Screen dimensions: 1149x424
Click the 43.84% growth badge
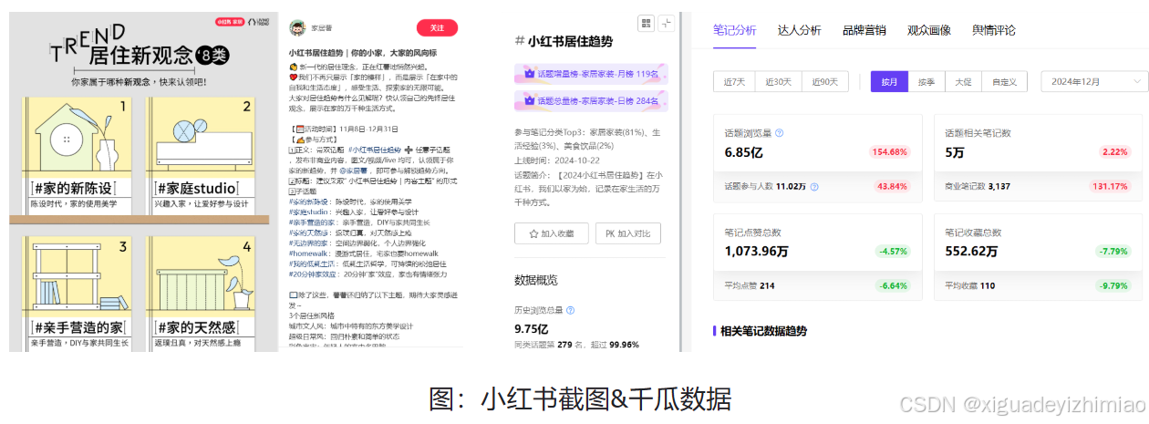coord(892,186)
